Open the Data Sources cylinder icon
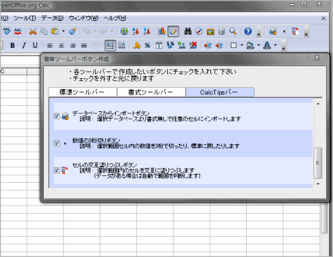 click(x=222, y=31)
